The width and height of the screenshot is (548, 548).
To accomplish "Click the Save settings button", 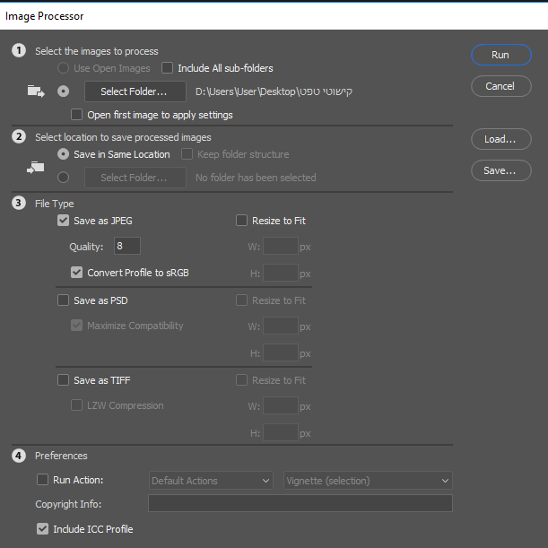I will coord(501,170).
